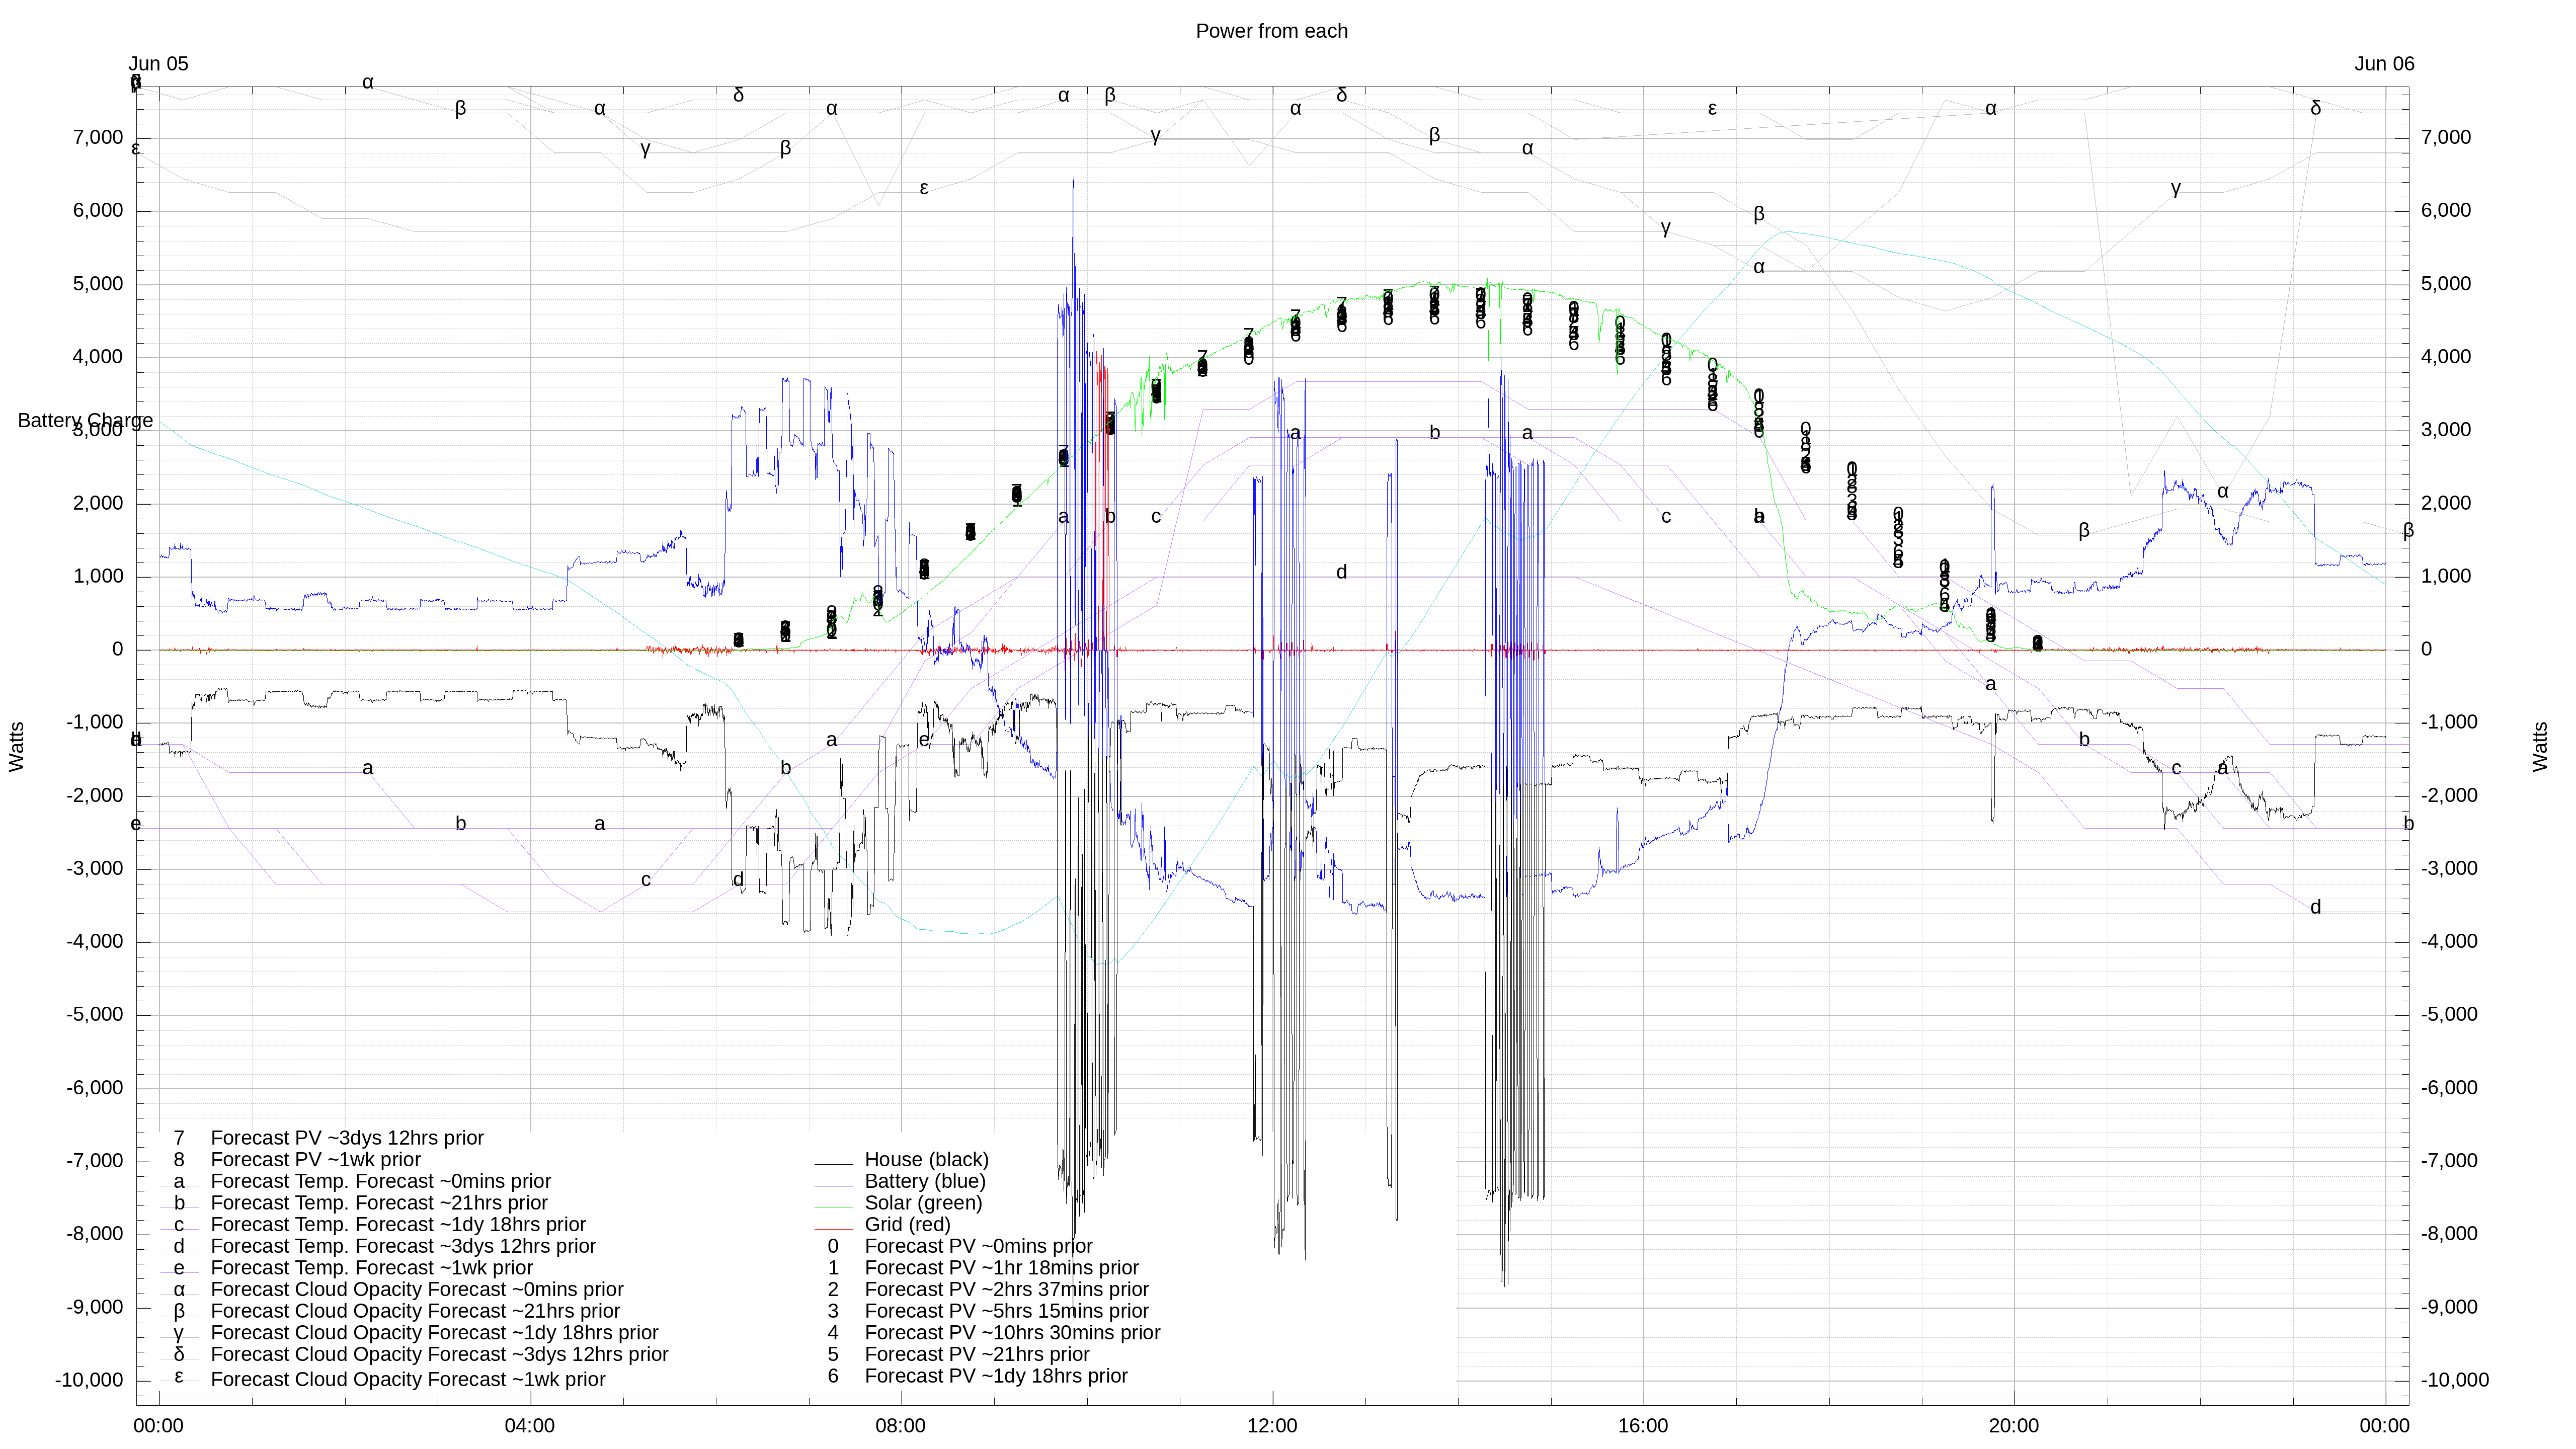Select legend 'Forecast PV ~0mins prior'

pos(978,1247)
